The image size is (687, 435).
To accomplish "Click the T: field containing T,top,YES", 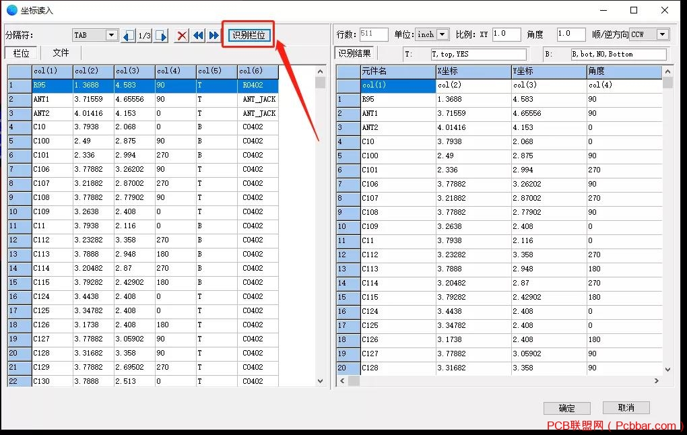I will (x=478, y=55).
